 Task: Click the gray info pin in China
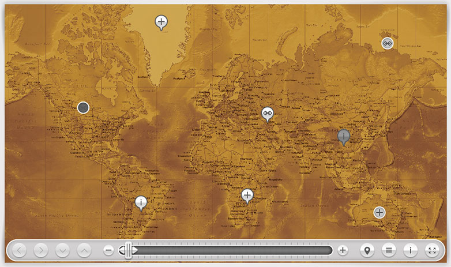pos(343,136)
